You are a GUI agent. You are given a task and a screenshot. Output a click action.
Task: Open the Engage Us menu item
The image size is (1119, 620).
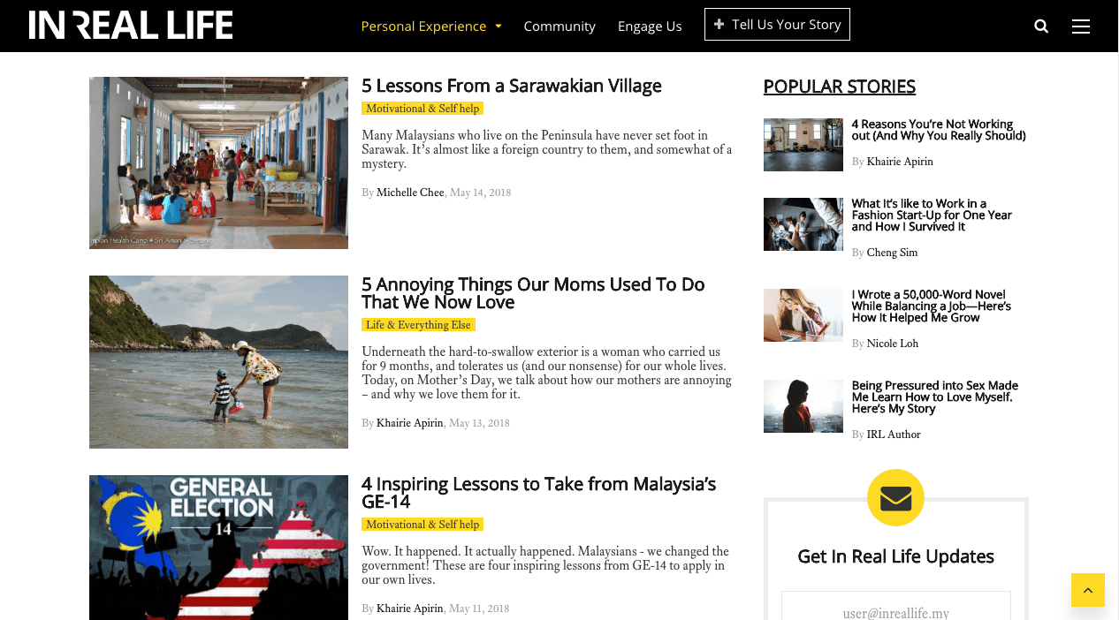[x=650, y=26]
